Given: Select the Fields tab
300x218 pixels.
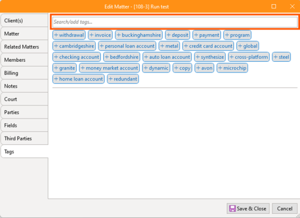Looking at the screenshot, I should pyautogui.click(x=25, y=125).
